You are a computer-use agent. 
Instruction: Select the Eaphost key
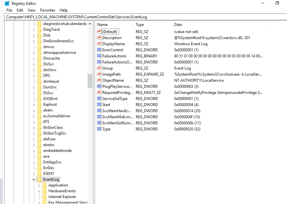(50, 104)
